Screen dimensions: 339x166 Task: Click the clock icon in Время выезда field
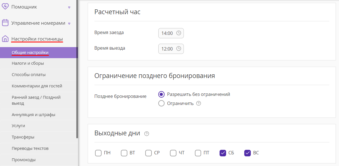[x=179, y=49]
